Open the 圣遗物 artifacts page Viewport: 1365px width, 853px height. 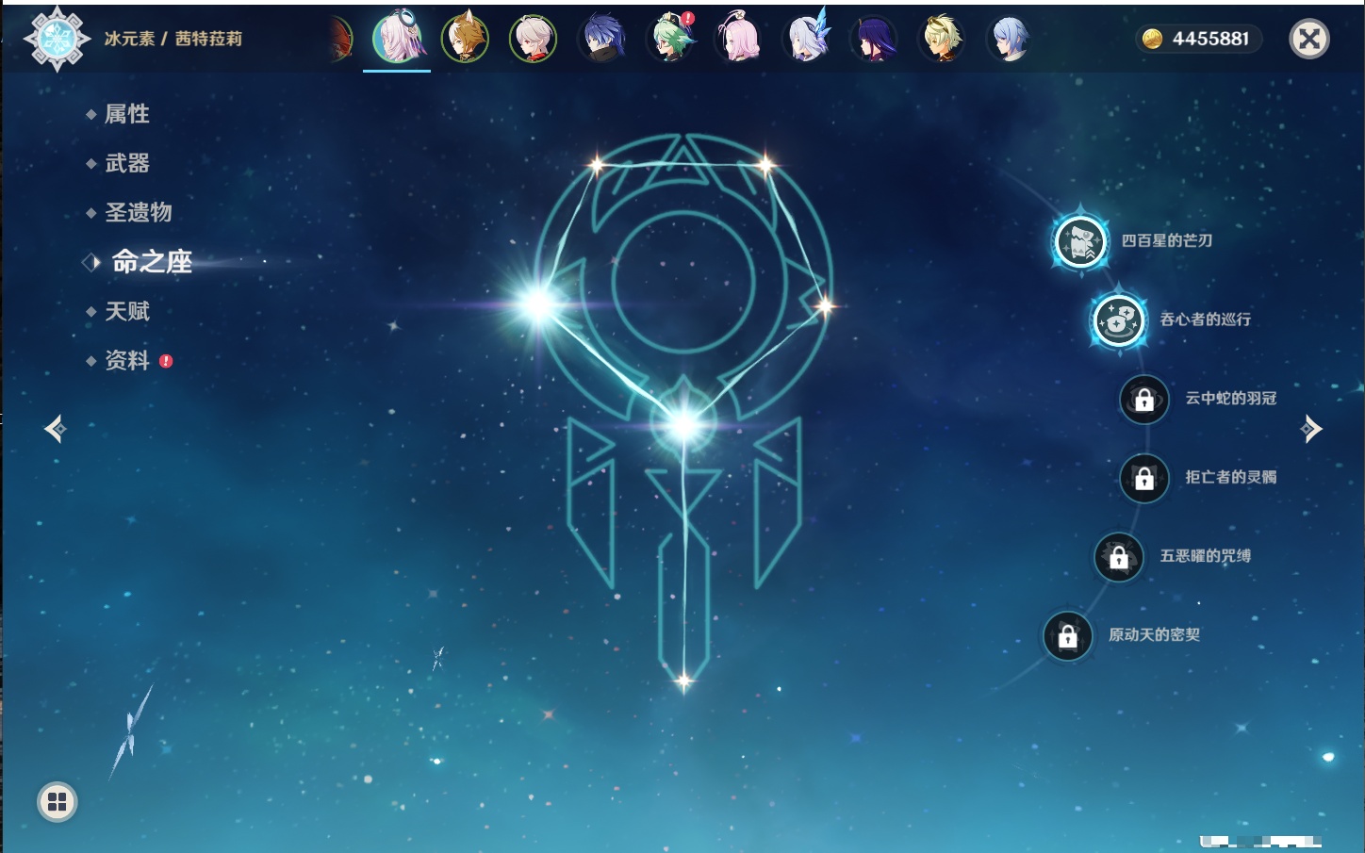[139, 212]
